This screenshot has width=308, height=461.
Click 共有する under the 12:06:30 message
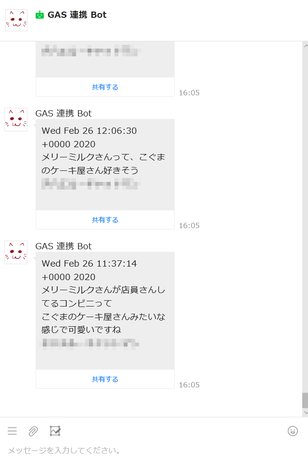click(104, 219)
